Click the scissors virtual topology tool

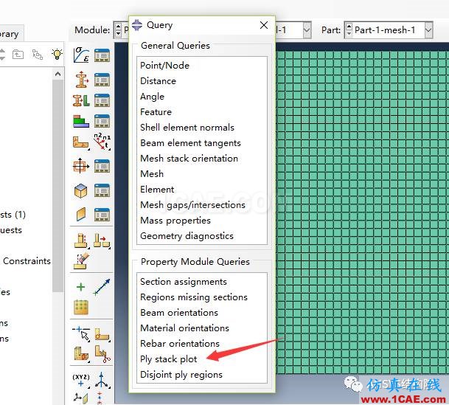(x=102, y=354)
